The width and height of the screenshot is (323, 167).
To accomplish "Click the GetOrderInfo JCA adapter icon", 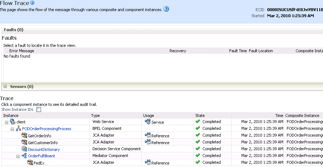I will [x=24, y=136].
